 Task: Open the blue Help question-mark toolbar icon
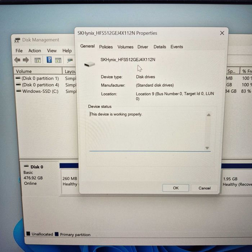pyautogui.click(x=49, y=60)
